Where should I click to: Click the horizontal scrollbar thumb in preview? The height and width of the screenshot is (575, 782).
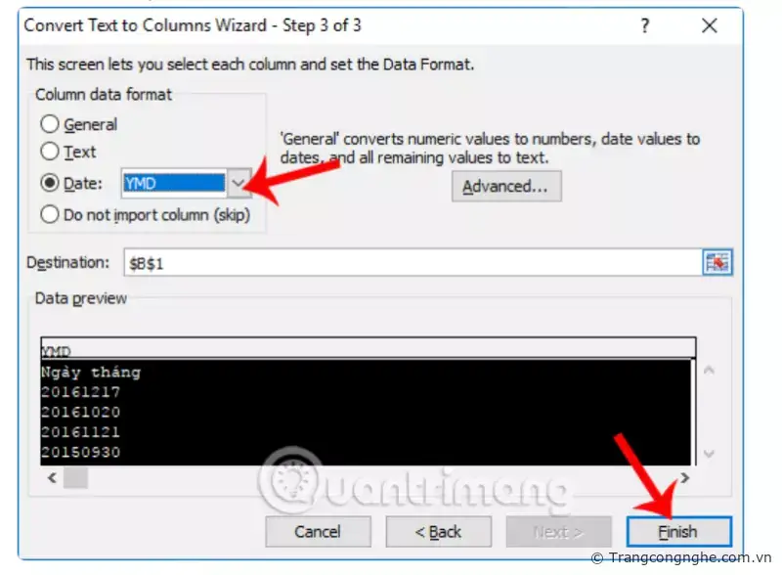pyautogui.click(x=76, y=478)
